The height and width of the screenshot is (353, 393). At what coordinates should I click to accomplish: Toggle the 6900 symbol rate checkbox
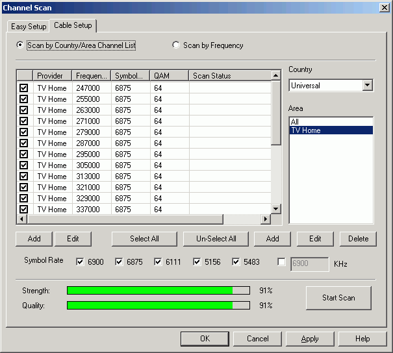click(80, 262)
